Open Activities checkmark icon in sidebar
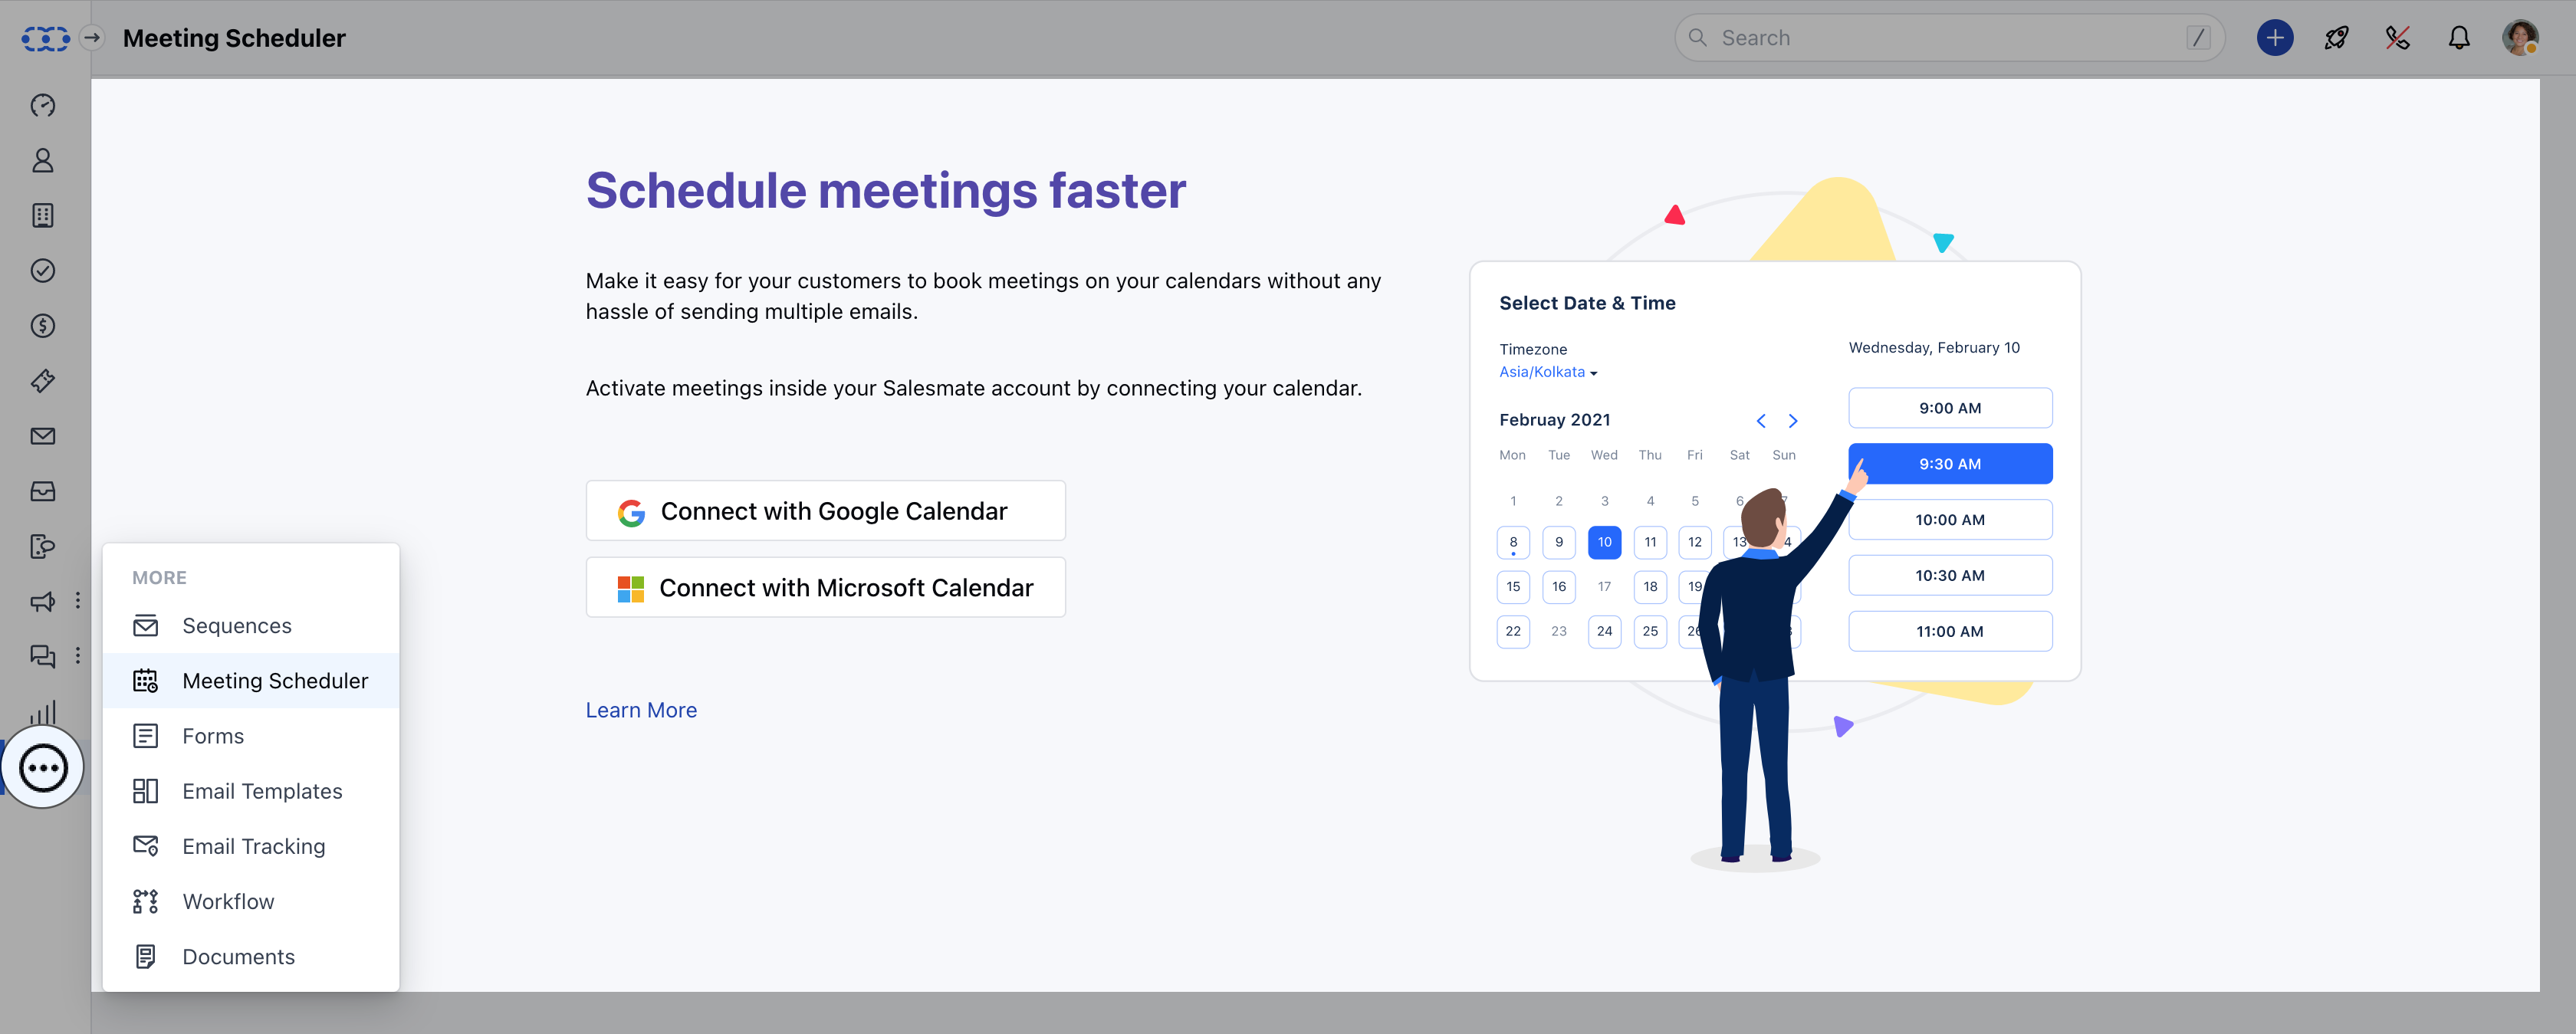2576x1034 pixels. (x=42, y=271)
